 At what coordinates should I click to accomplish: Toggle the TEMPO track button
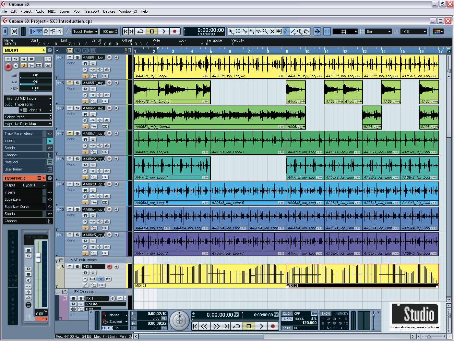(287, 319)
